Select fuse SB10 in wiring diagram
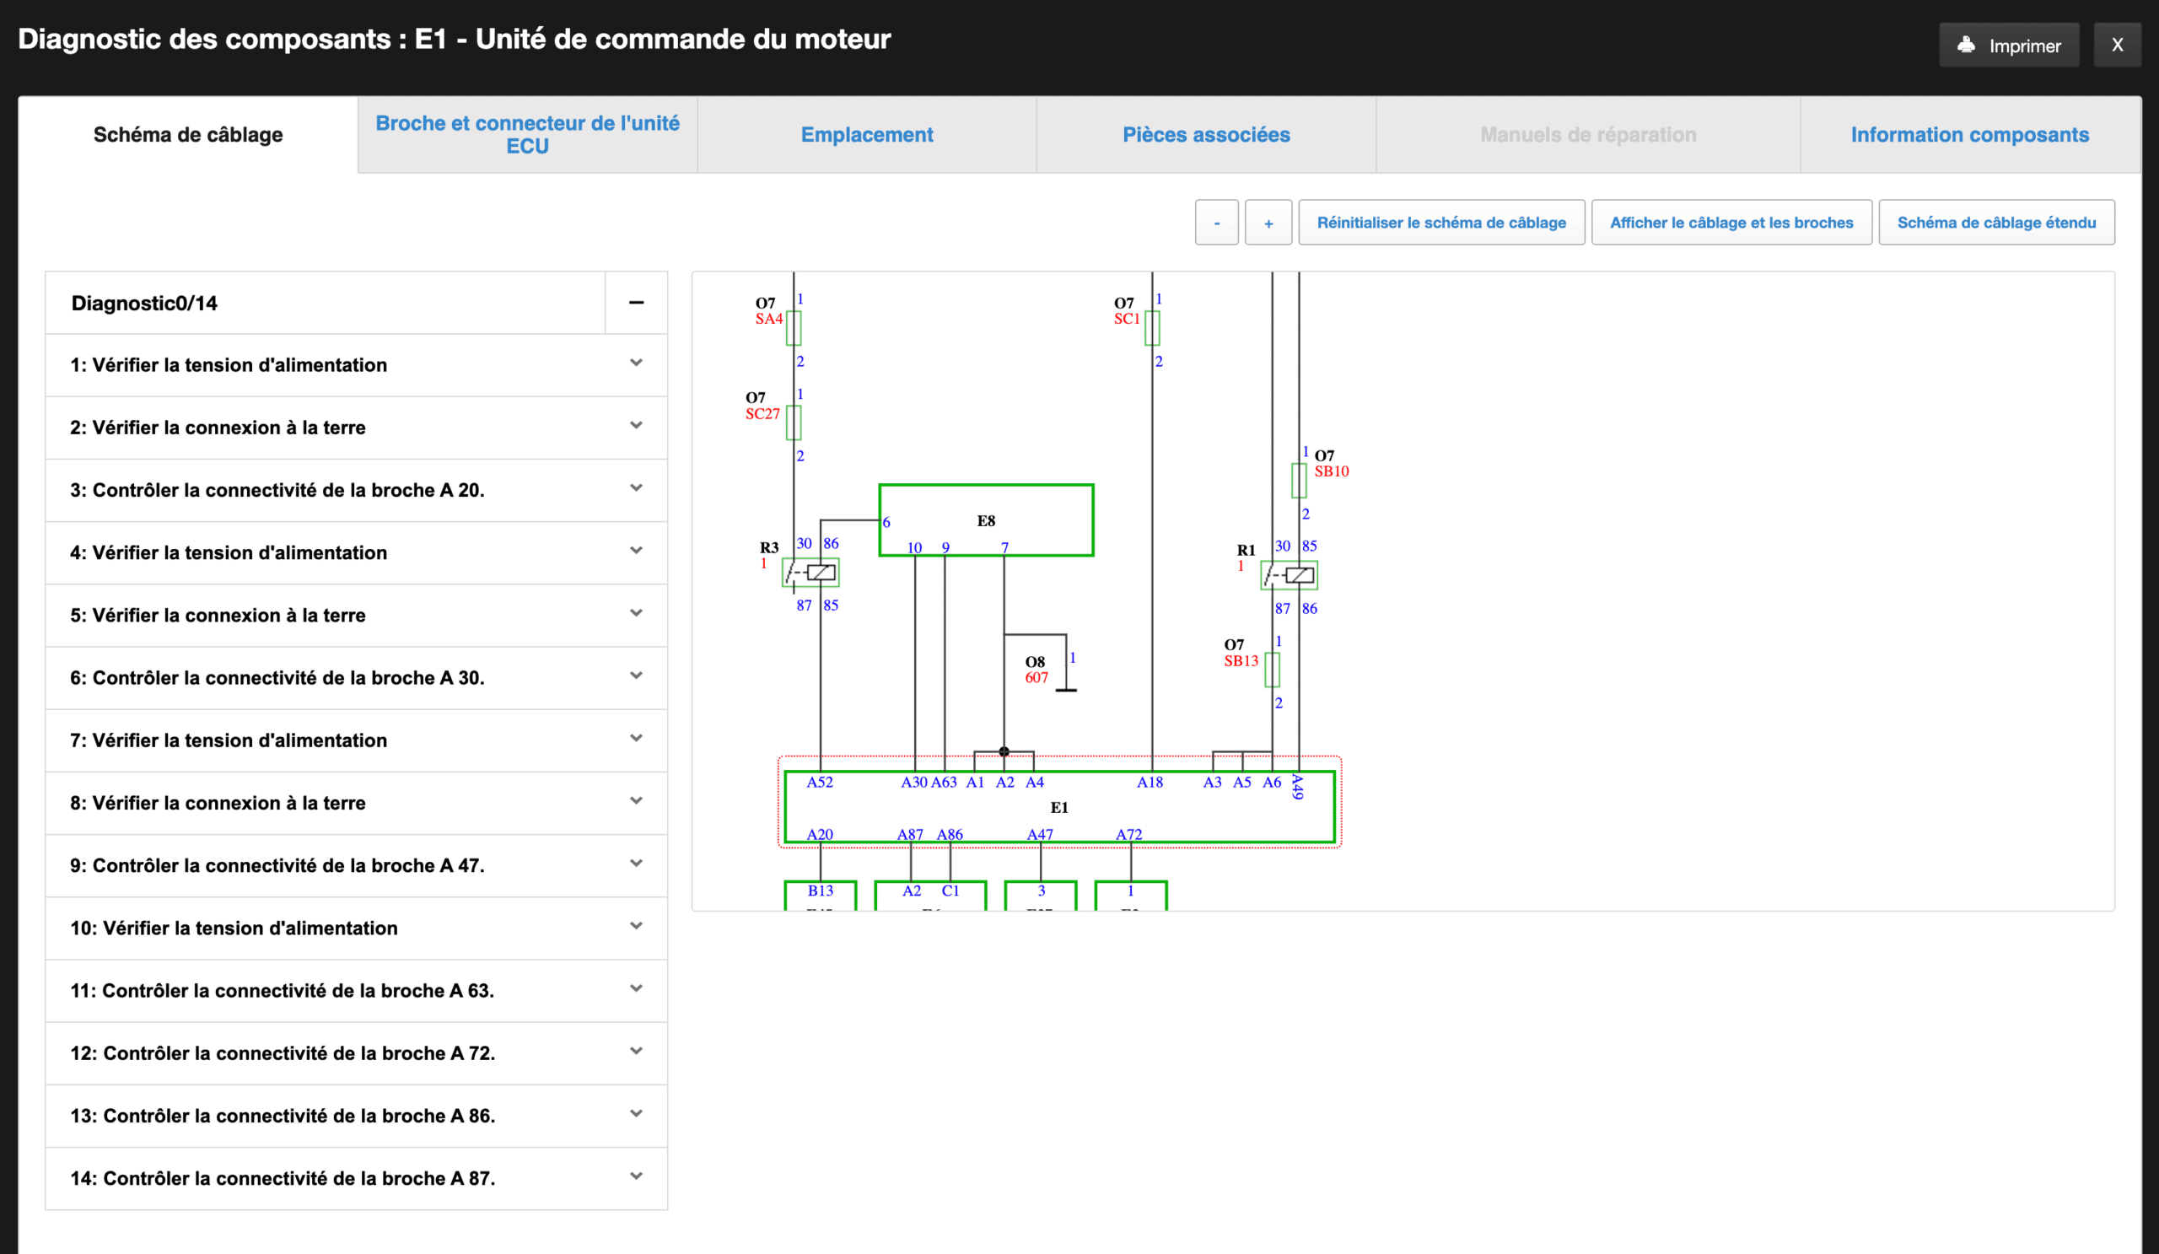This screenshot has width=2159, height=1254. [1299, 481]
